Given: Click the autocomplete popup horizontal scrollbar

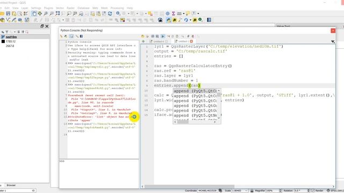Looking at the screenshot, I should tap(195, 122).
